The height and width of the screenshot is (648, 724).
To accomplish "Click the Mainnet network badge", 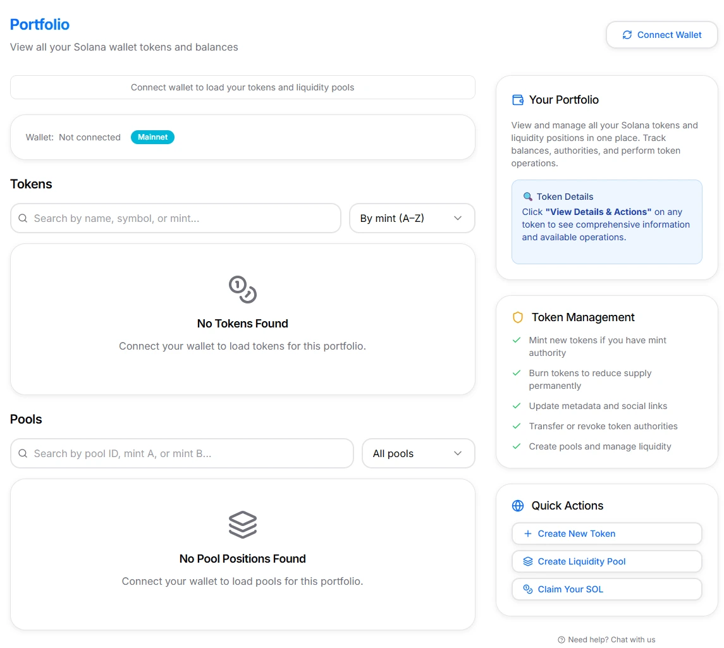I will [x=152, y=137].
